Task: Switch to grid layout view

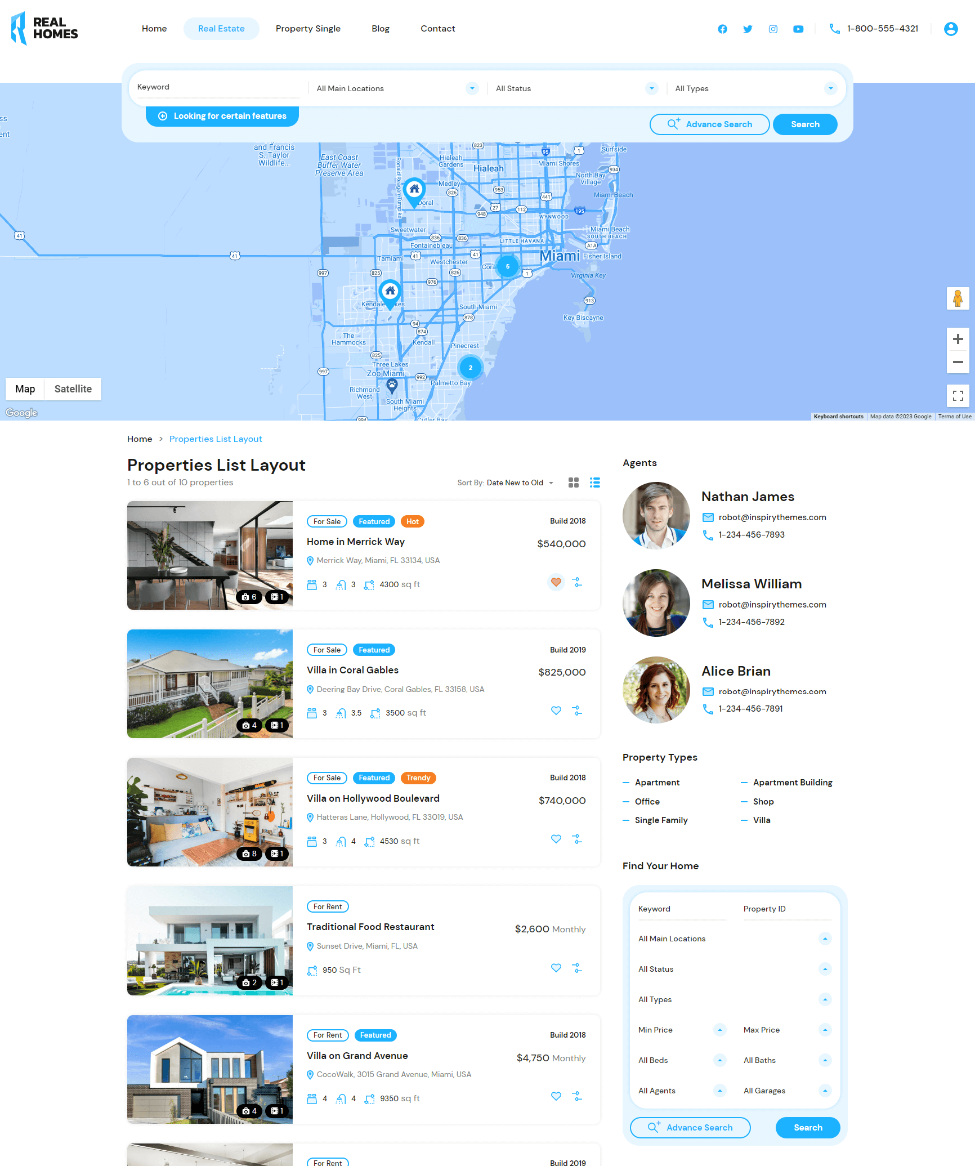Action: [574, 483]
